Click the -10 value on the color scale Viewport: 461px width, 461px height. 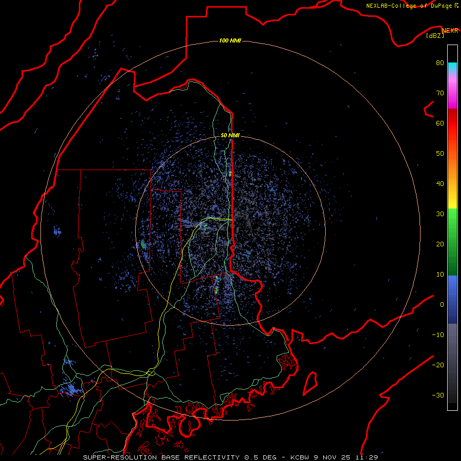[x=438, y=335]
